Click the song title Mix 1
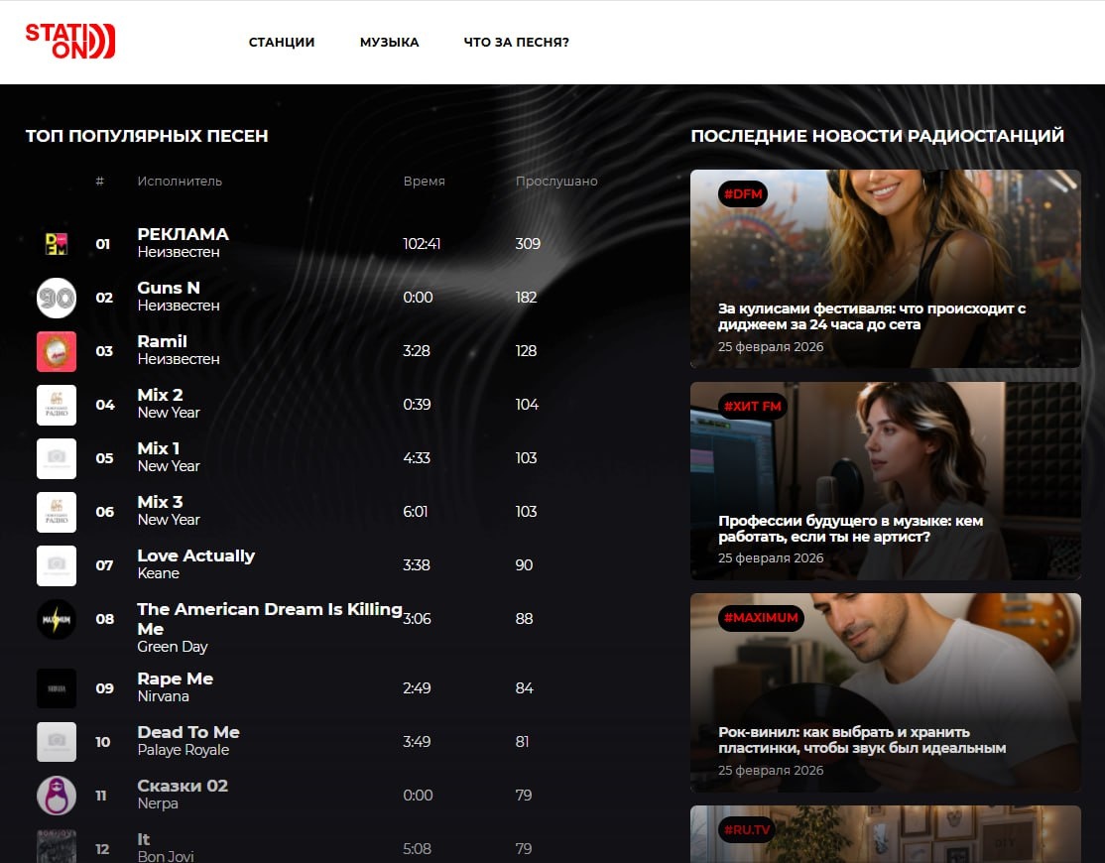The image size is (1105, 863). tap(159, 448)
